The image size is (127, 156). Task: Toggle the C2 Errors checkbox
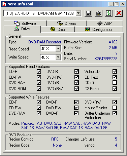pos(115,89)
